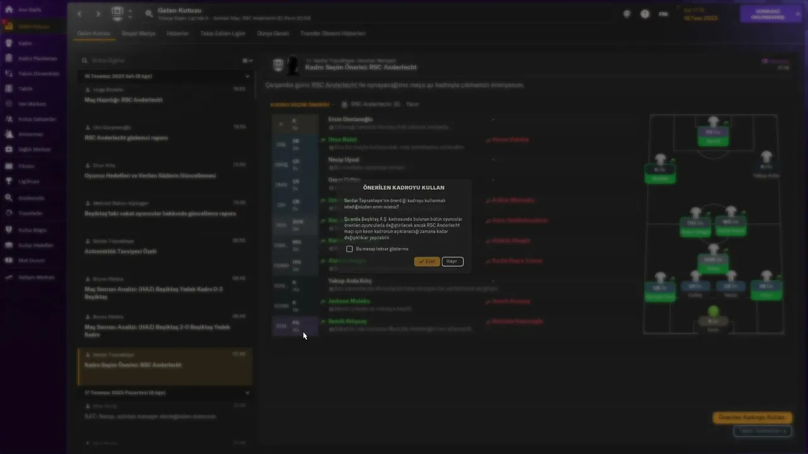Click player name Jackson Muleka
Image resolution: width=808 pixels, height=454 pixels.
pos(349,301)
